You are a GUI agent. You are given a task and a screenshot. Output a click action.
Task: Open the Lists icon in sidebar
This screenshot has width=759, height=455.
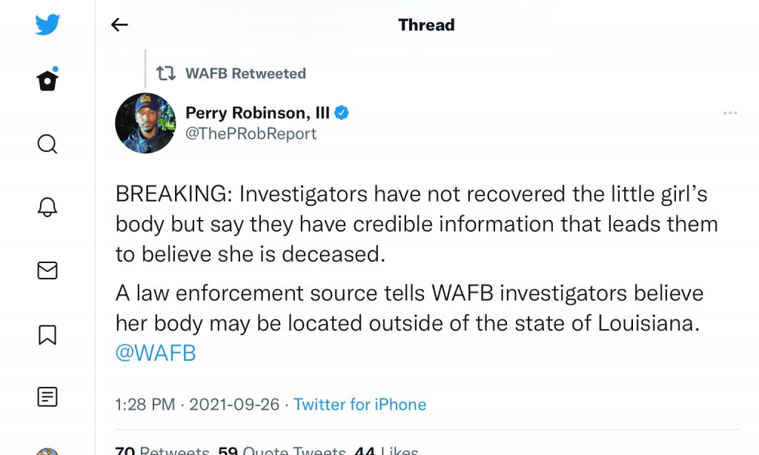[47, 398]
